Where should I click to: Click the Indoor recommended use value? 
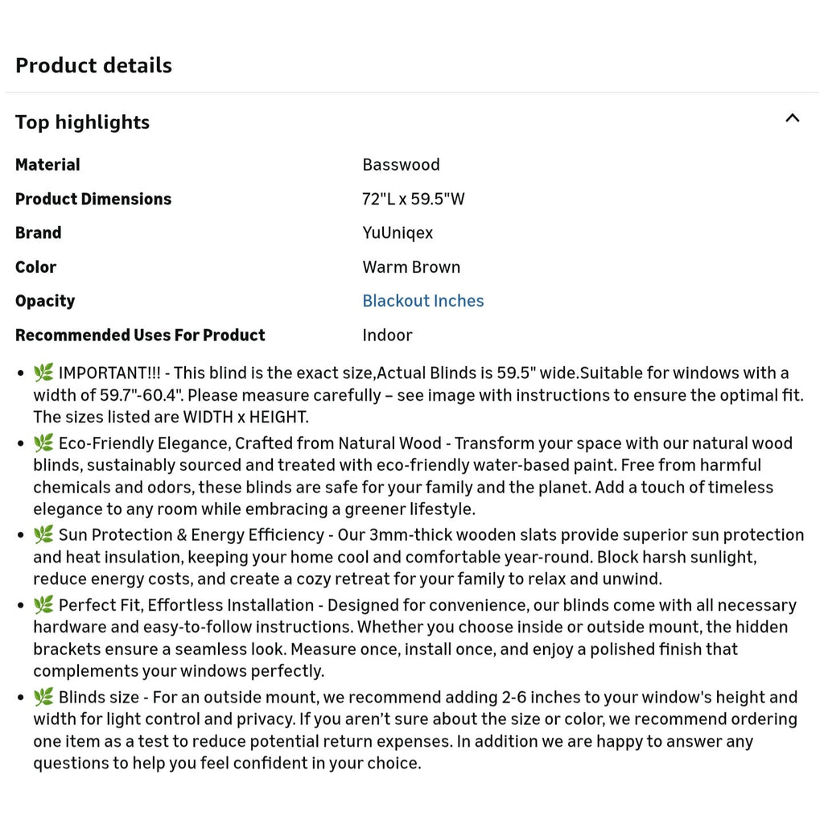[387, 335]
